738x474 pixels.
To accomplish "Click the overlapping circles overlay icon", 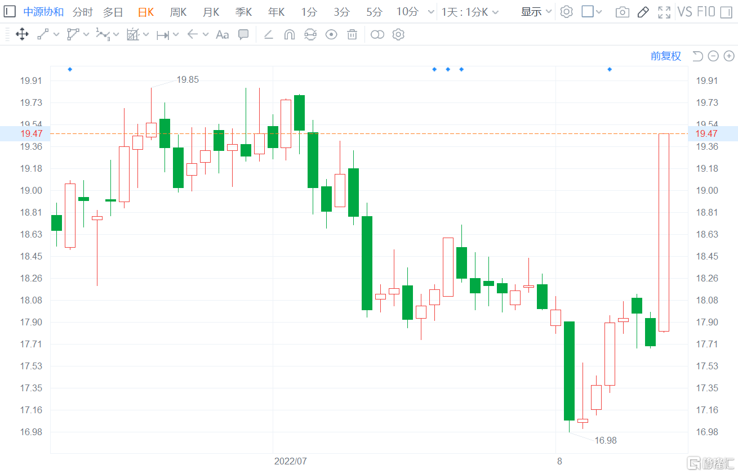I will pos(377,34).
